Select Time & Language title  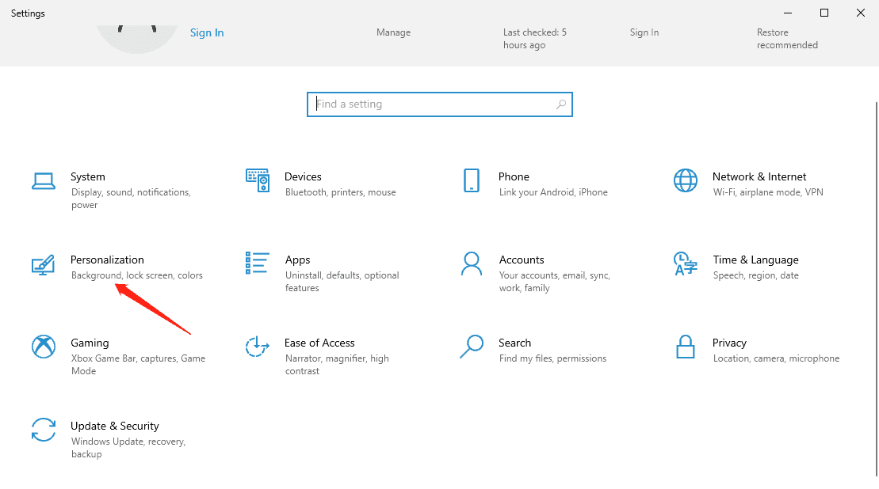(x=755, y=260)
